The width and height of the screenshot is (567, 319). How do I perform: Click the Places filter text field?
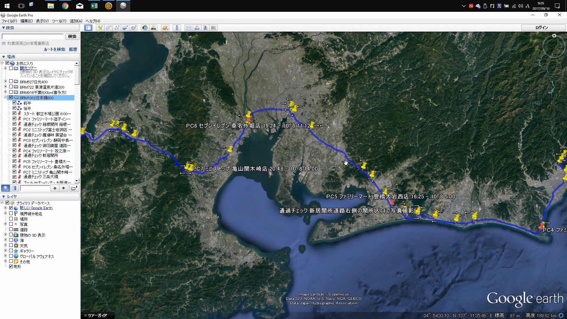[35, 188]
